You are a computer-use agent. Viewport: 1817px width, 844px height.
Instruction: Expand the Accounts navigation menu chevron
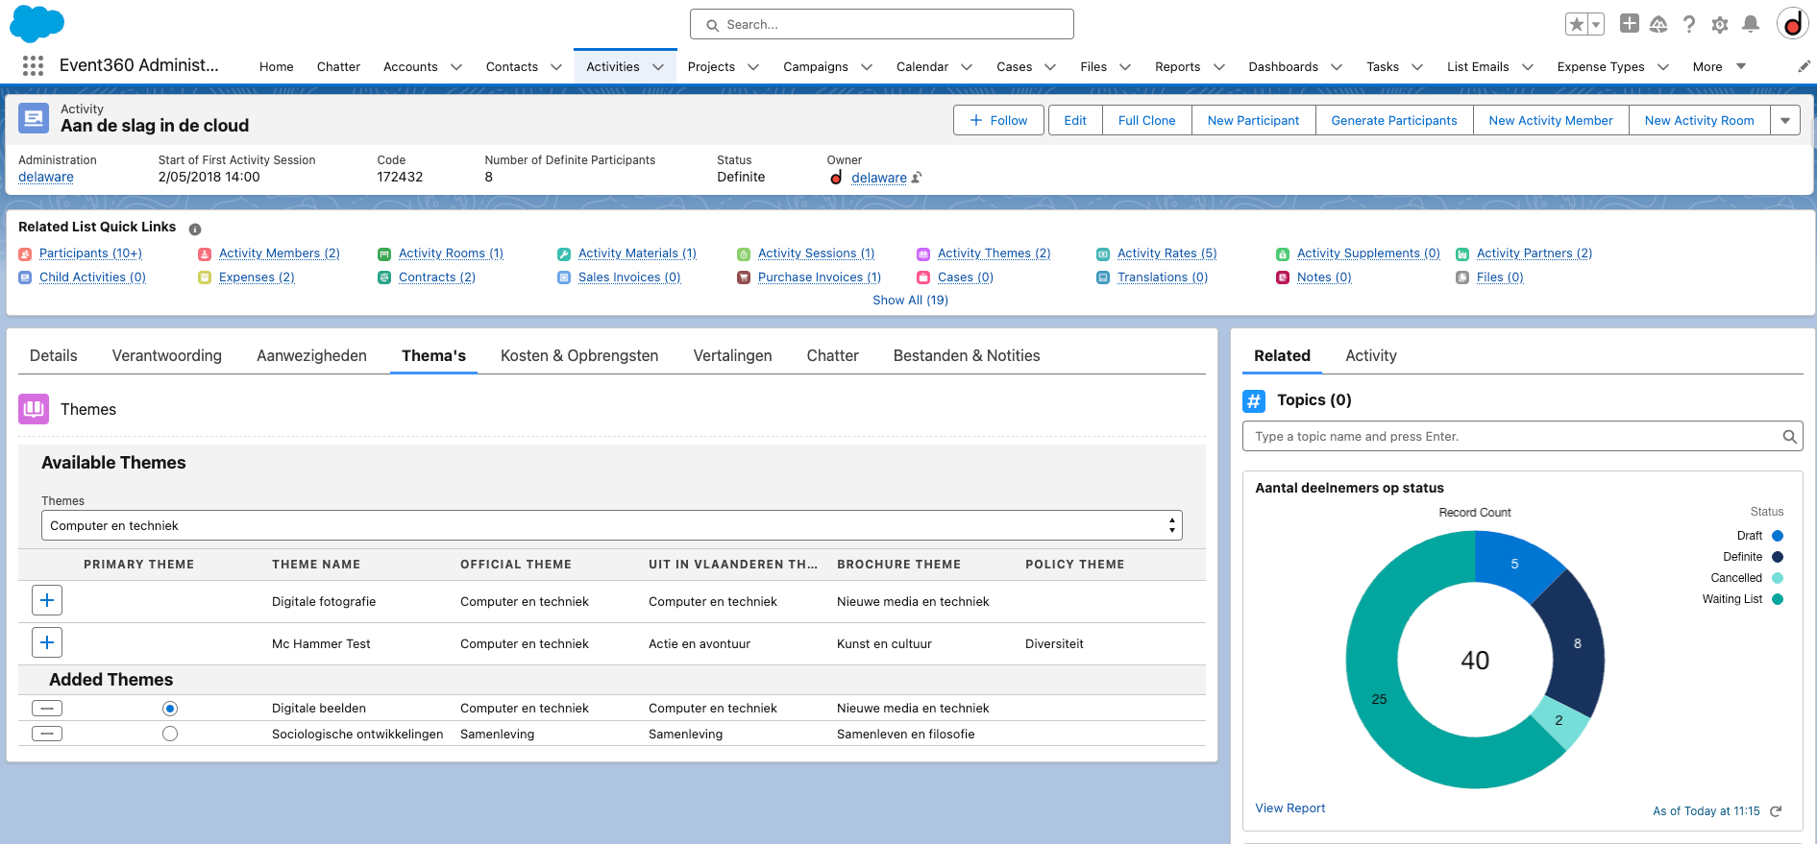click(x=456, y=66)
